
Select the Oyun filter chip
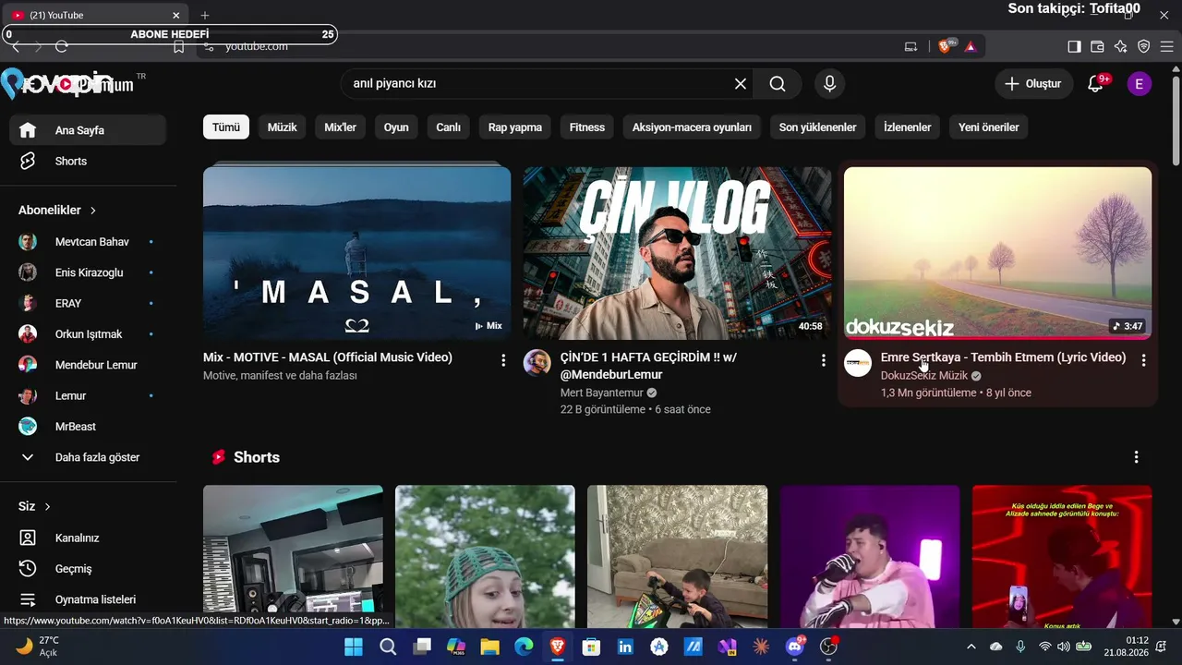(x=396, y=127)
